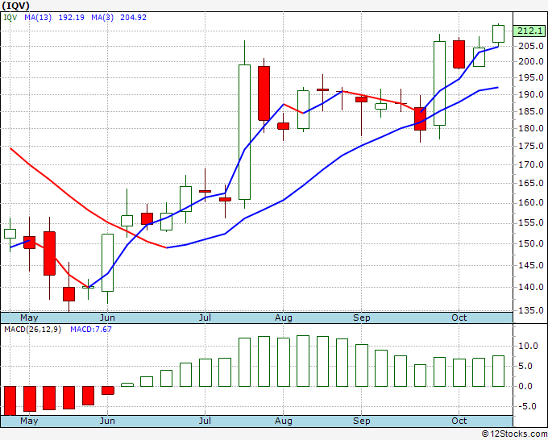The image size is (548, 440).
Task: Click Sep on the MACD panel axis
Action: tap(361, 421)
